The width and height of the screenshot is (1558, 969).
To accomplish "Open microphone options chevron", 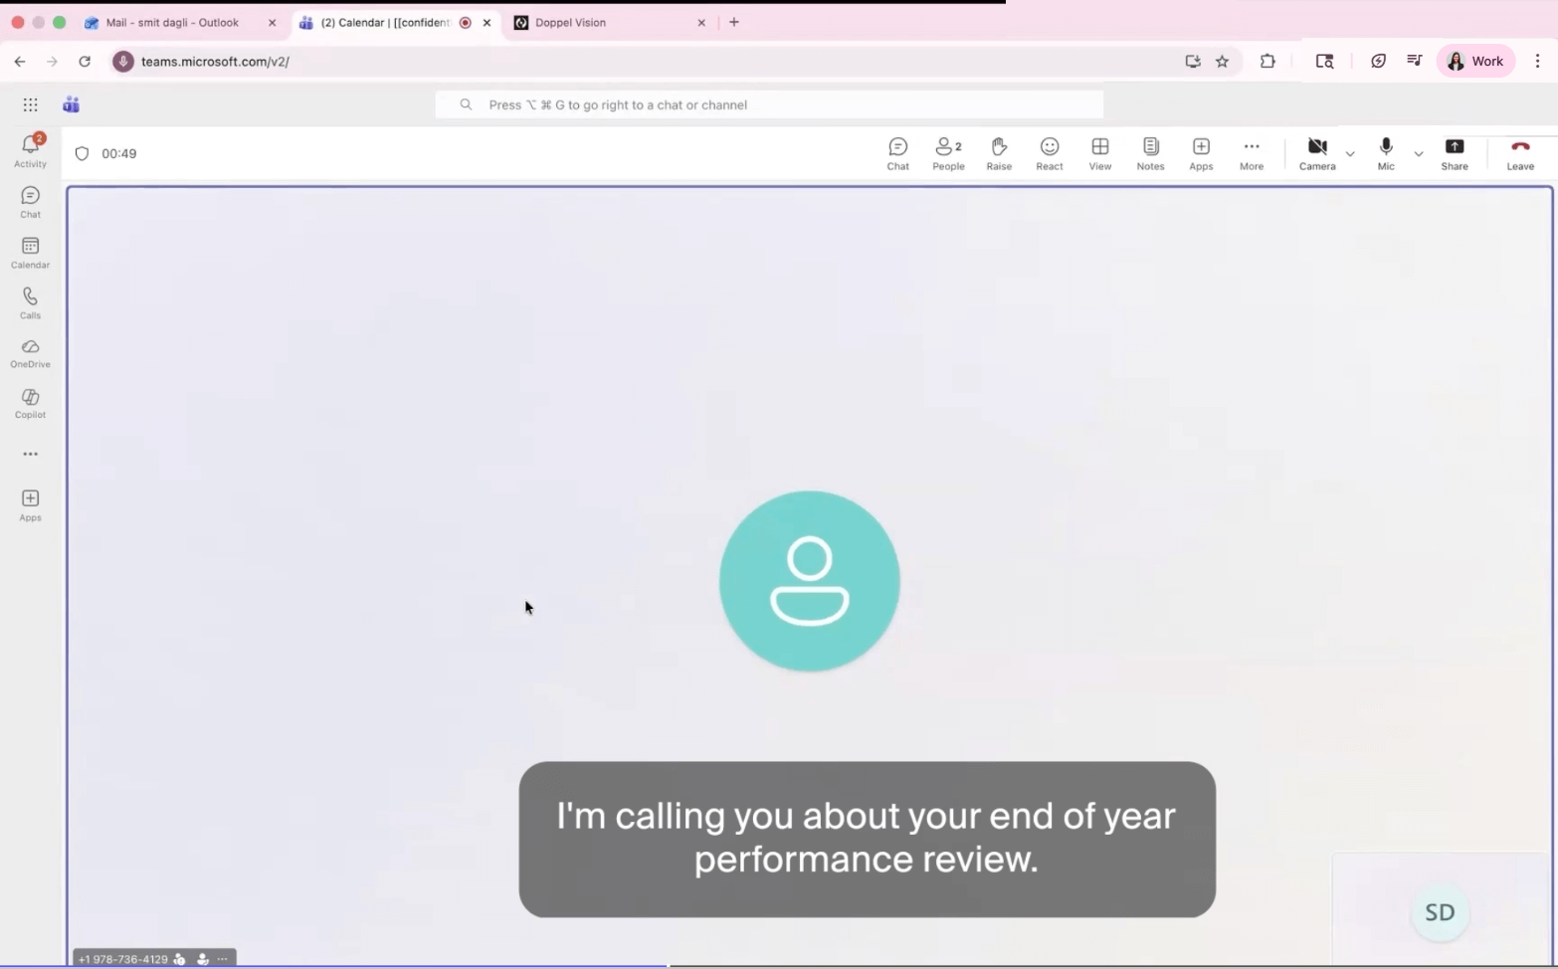I will click(1418, 154).
